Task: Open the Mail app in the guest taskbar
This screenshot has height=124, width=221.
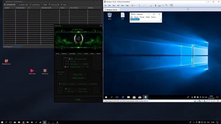Action: [140, 97]
